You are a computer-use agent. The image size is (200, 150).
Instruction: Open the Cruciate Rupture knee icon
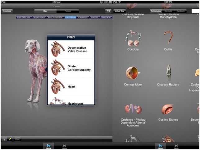169,73
